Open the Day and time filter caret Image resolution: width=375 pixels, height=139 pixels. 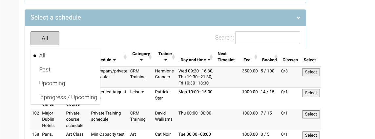pos(209,60)
